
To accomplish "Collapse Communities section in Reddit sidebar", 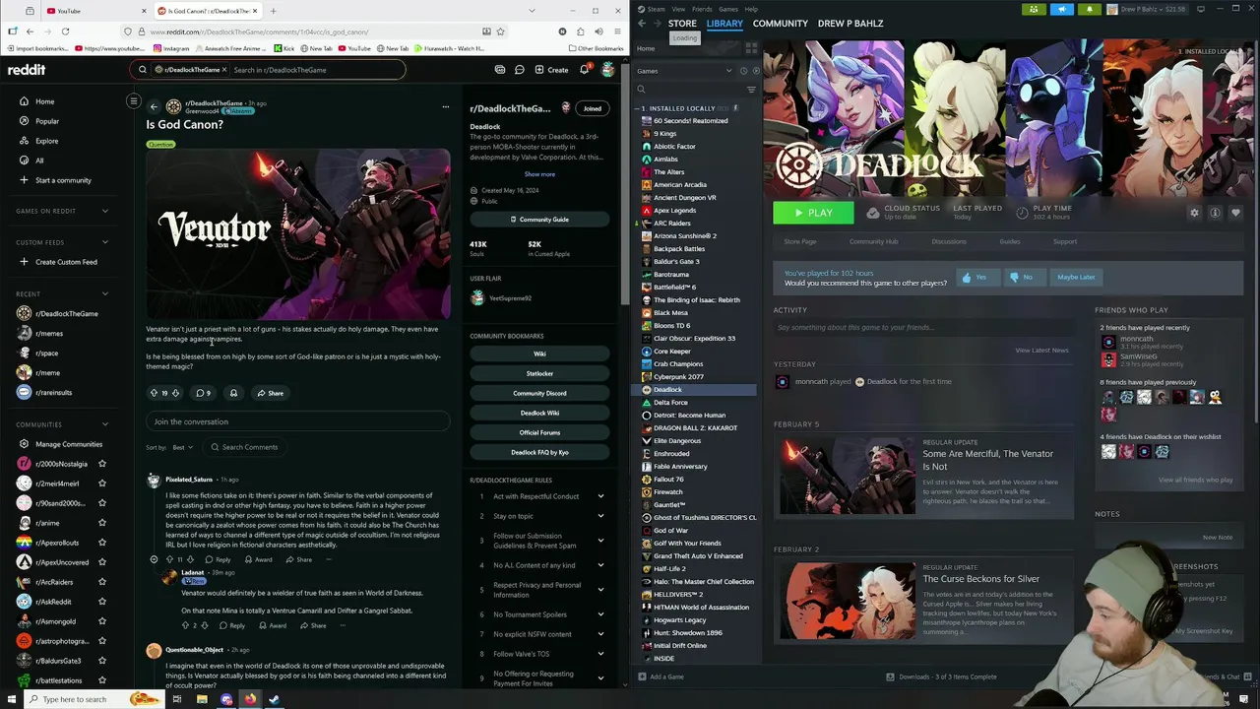I will [x=104, y=424].
